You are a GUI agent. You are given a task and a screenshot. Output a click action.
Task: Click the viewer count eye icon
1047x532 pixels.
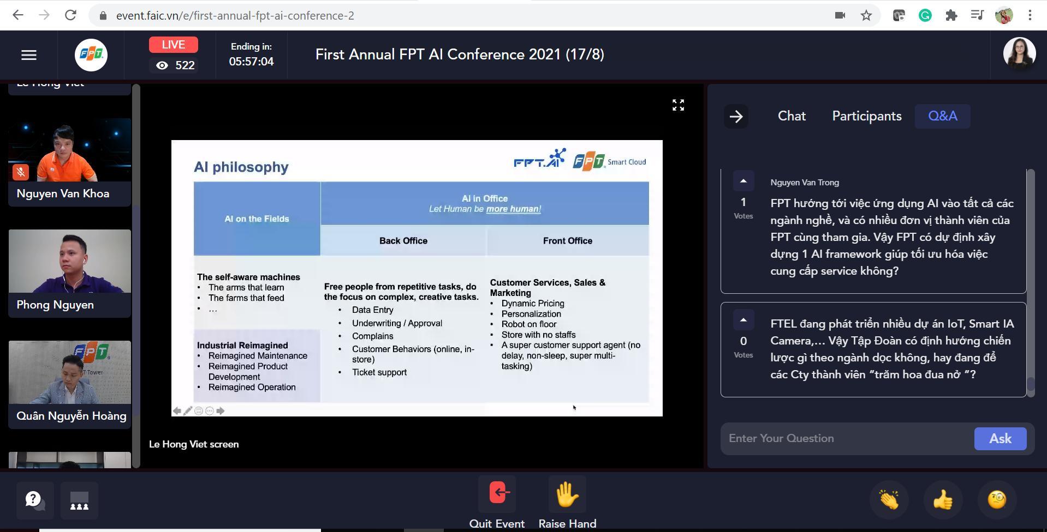pos(162,65)
